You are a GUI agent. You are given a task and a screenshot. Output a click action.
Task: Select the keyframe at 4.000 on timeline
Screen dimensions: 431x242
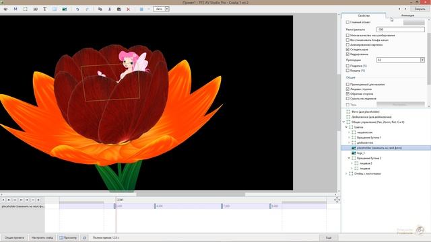pyautogui.click(x=155, y=206)
